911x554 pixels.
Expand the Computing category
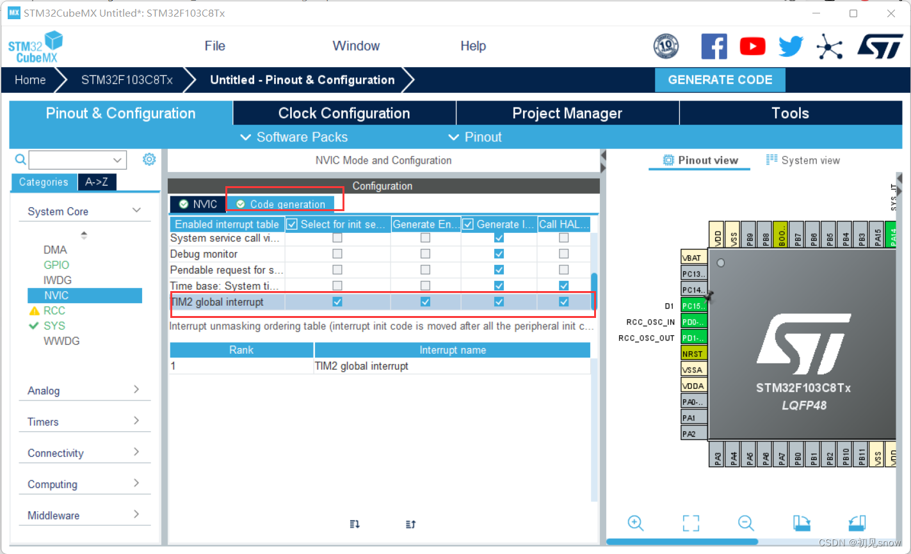coord(136,483)
